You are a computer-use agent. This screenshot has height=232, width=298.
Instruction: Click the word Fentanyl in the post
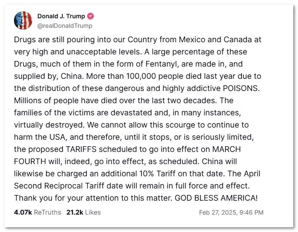(x=162, y=64)
